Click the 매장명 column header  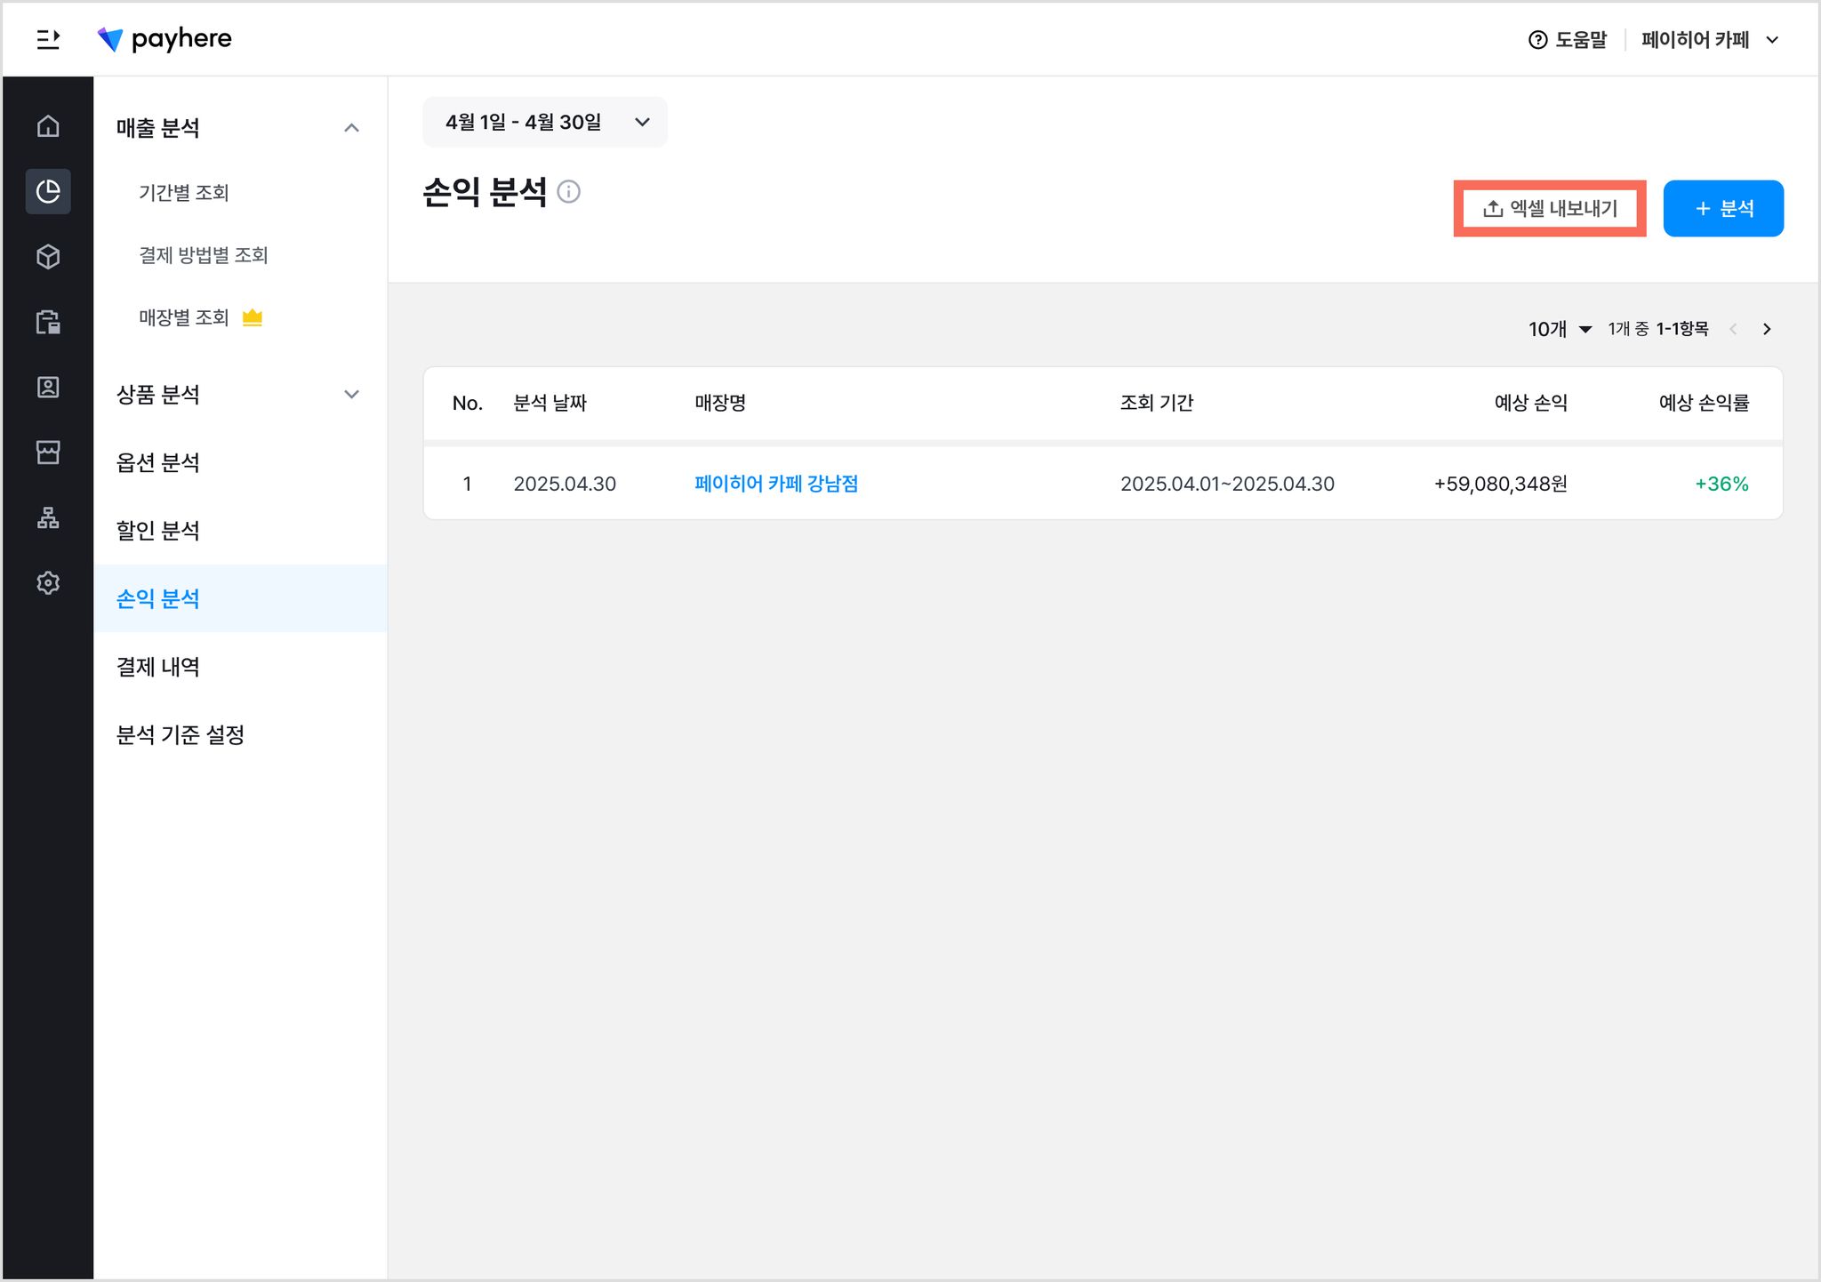720,403
